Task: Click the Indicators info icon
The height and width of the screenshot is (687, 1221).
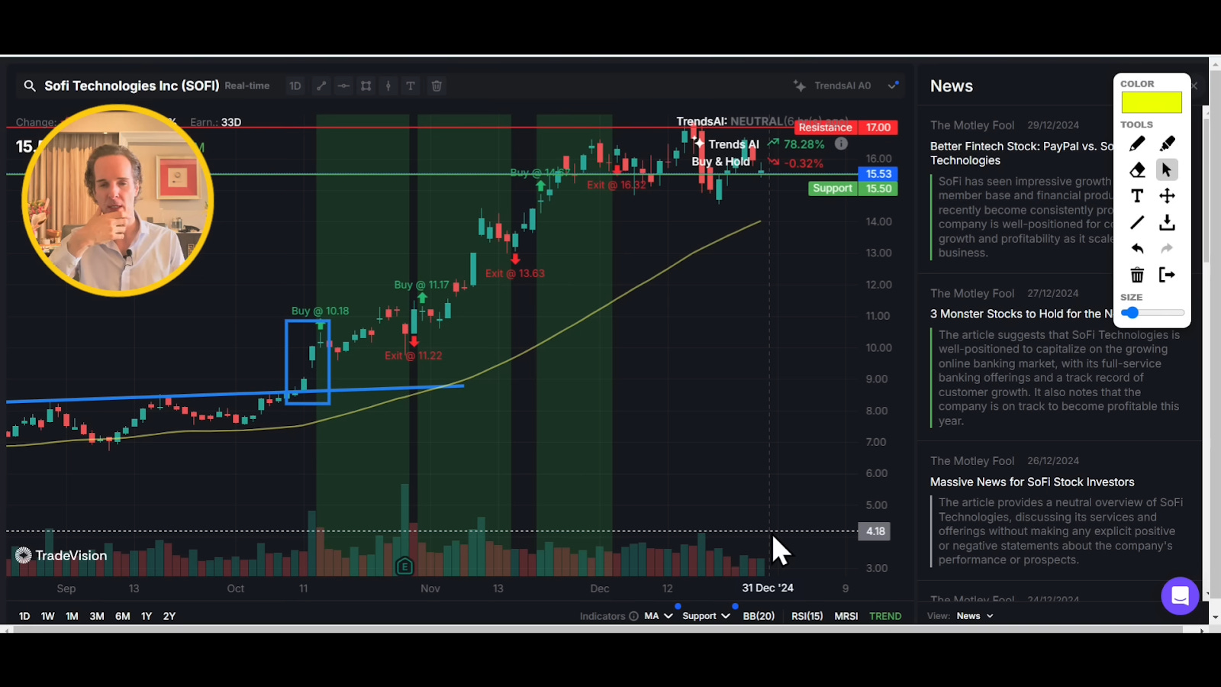Action: point(633,616)
